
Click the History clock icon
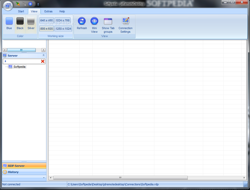5,172
